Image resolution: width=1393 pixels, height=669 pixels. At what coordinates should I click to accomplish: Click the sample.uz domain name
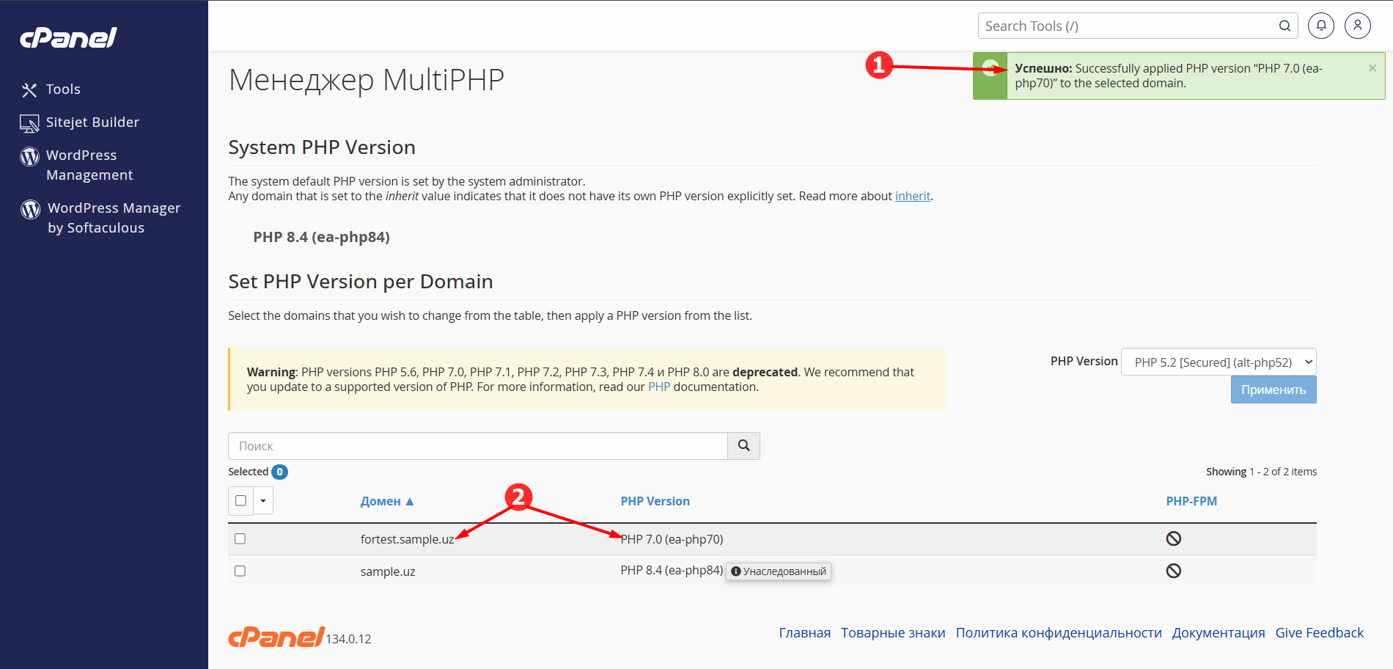click(x=388, y=571)
